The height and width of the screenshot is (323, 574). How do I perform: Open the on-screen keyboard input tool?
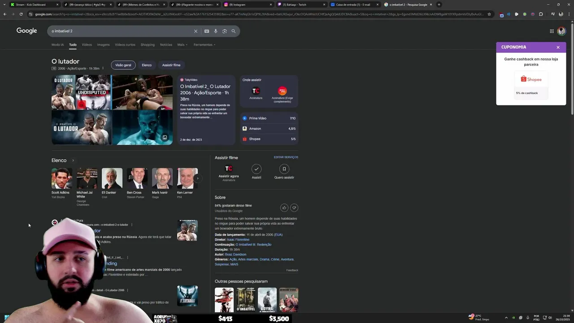[207, 31]
